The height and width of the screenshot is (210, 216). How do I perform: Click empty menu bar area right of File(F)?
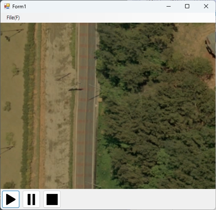pyautogui.click(x=117, y=18)
